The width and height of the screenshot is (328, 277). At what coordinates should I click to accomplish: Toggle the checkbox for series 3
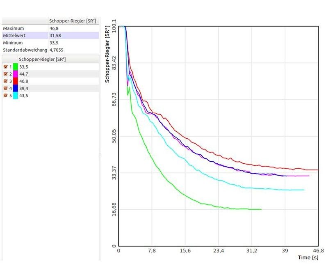coord(5,81)
